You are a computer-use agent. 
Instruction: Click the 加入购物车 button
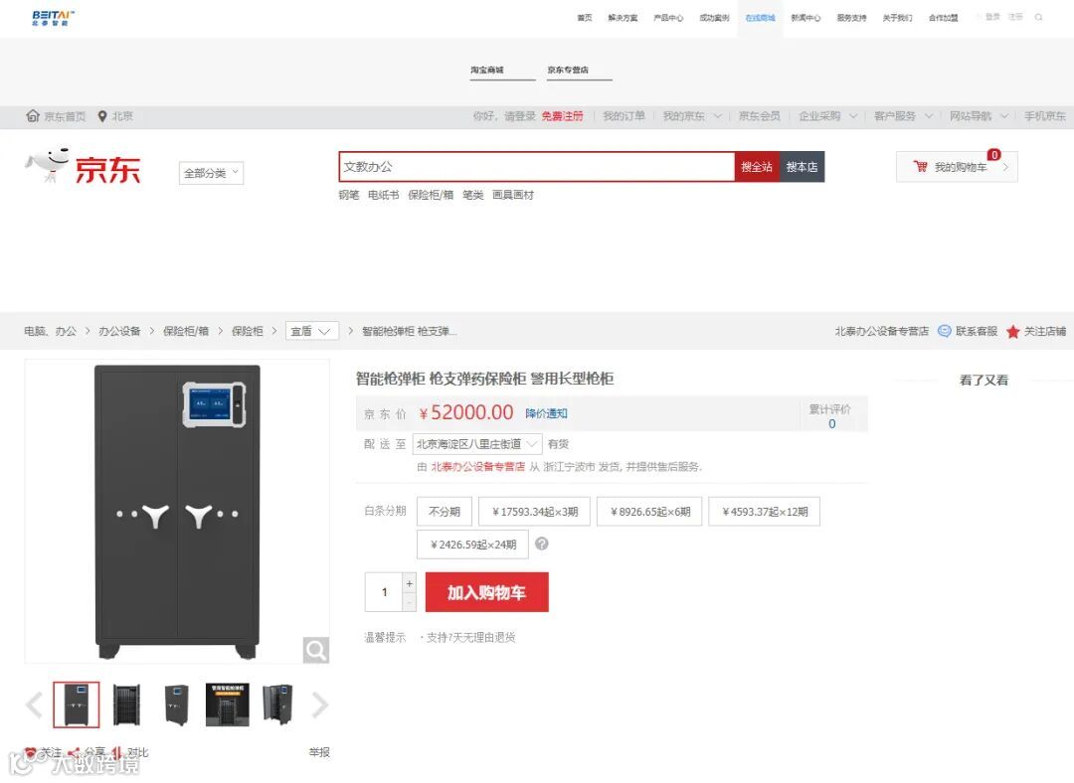tap(487, 592)
